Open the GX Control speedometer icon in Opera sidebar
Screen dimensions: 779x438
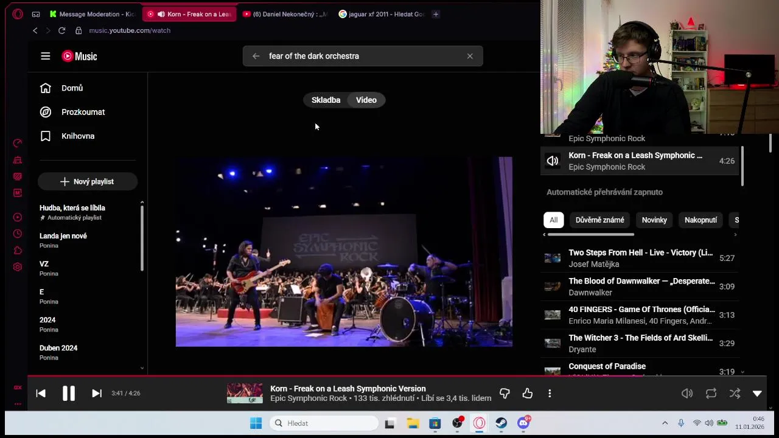coord(18,144)
